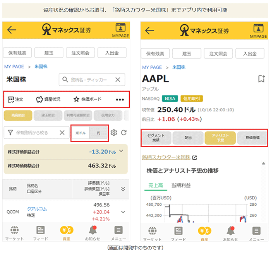271x254 pixels.
Task: Collapse chart section with up triangle
Action: pyautogui.click(x=263, y=163)
